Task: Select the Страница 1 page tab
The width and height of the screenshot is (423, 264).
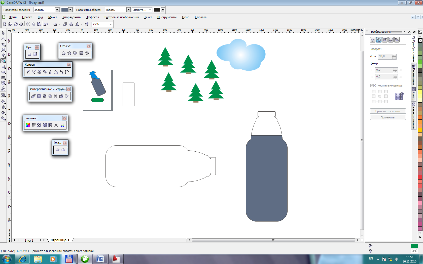Action: 60,240
